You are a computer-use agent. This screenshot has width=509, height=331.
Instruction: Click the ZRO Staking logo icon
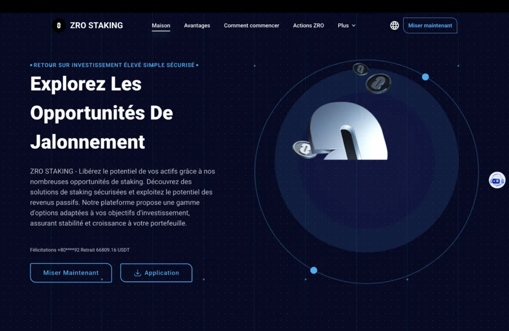[59, 25]
